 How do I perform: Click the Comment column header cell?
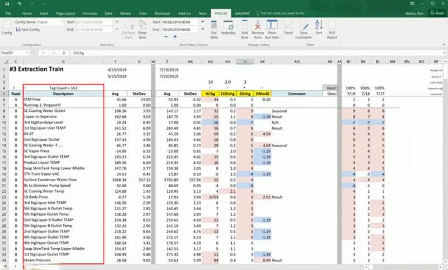297,94
